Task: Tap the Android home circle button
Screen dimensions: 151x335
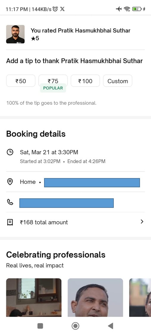Action: [75, 326]
